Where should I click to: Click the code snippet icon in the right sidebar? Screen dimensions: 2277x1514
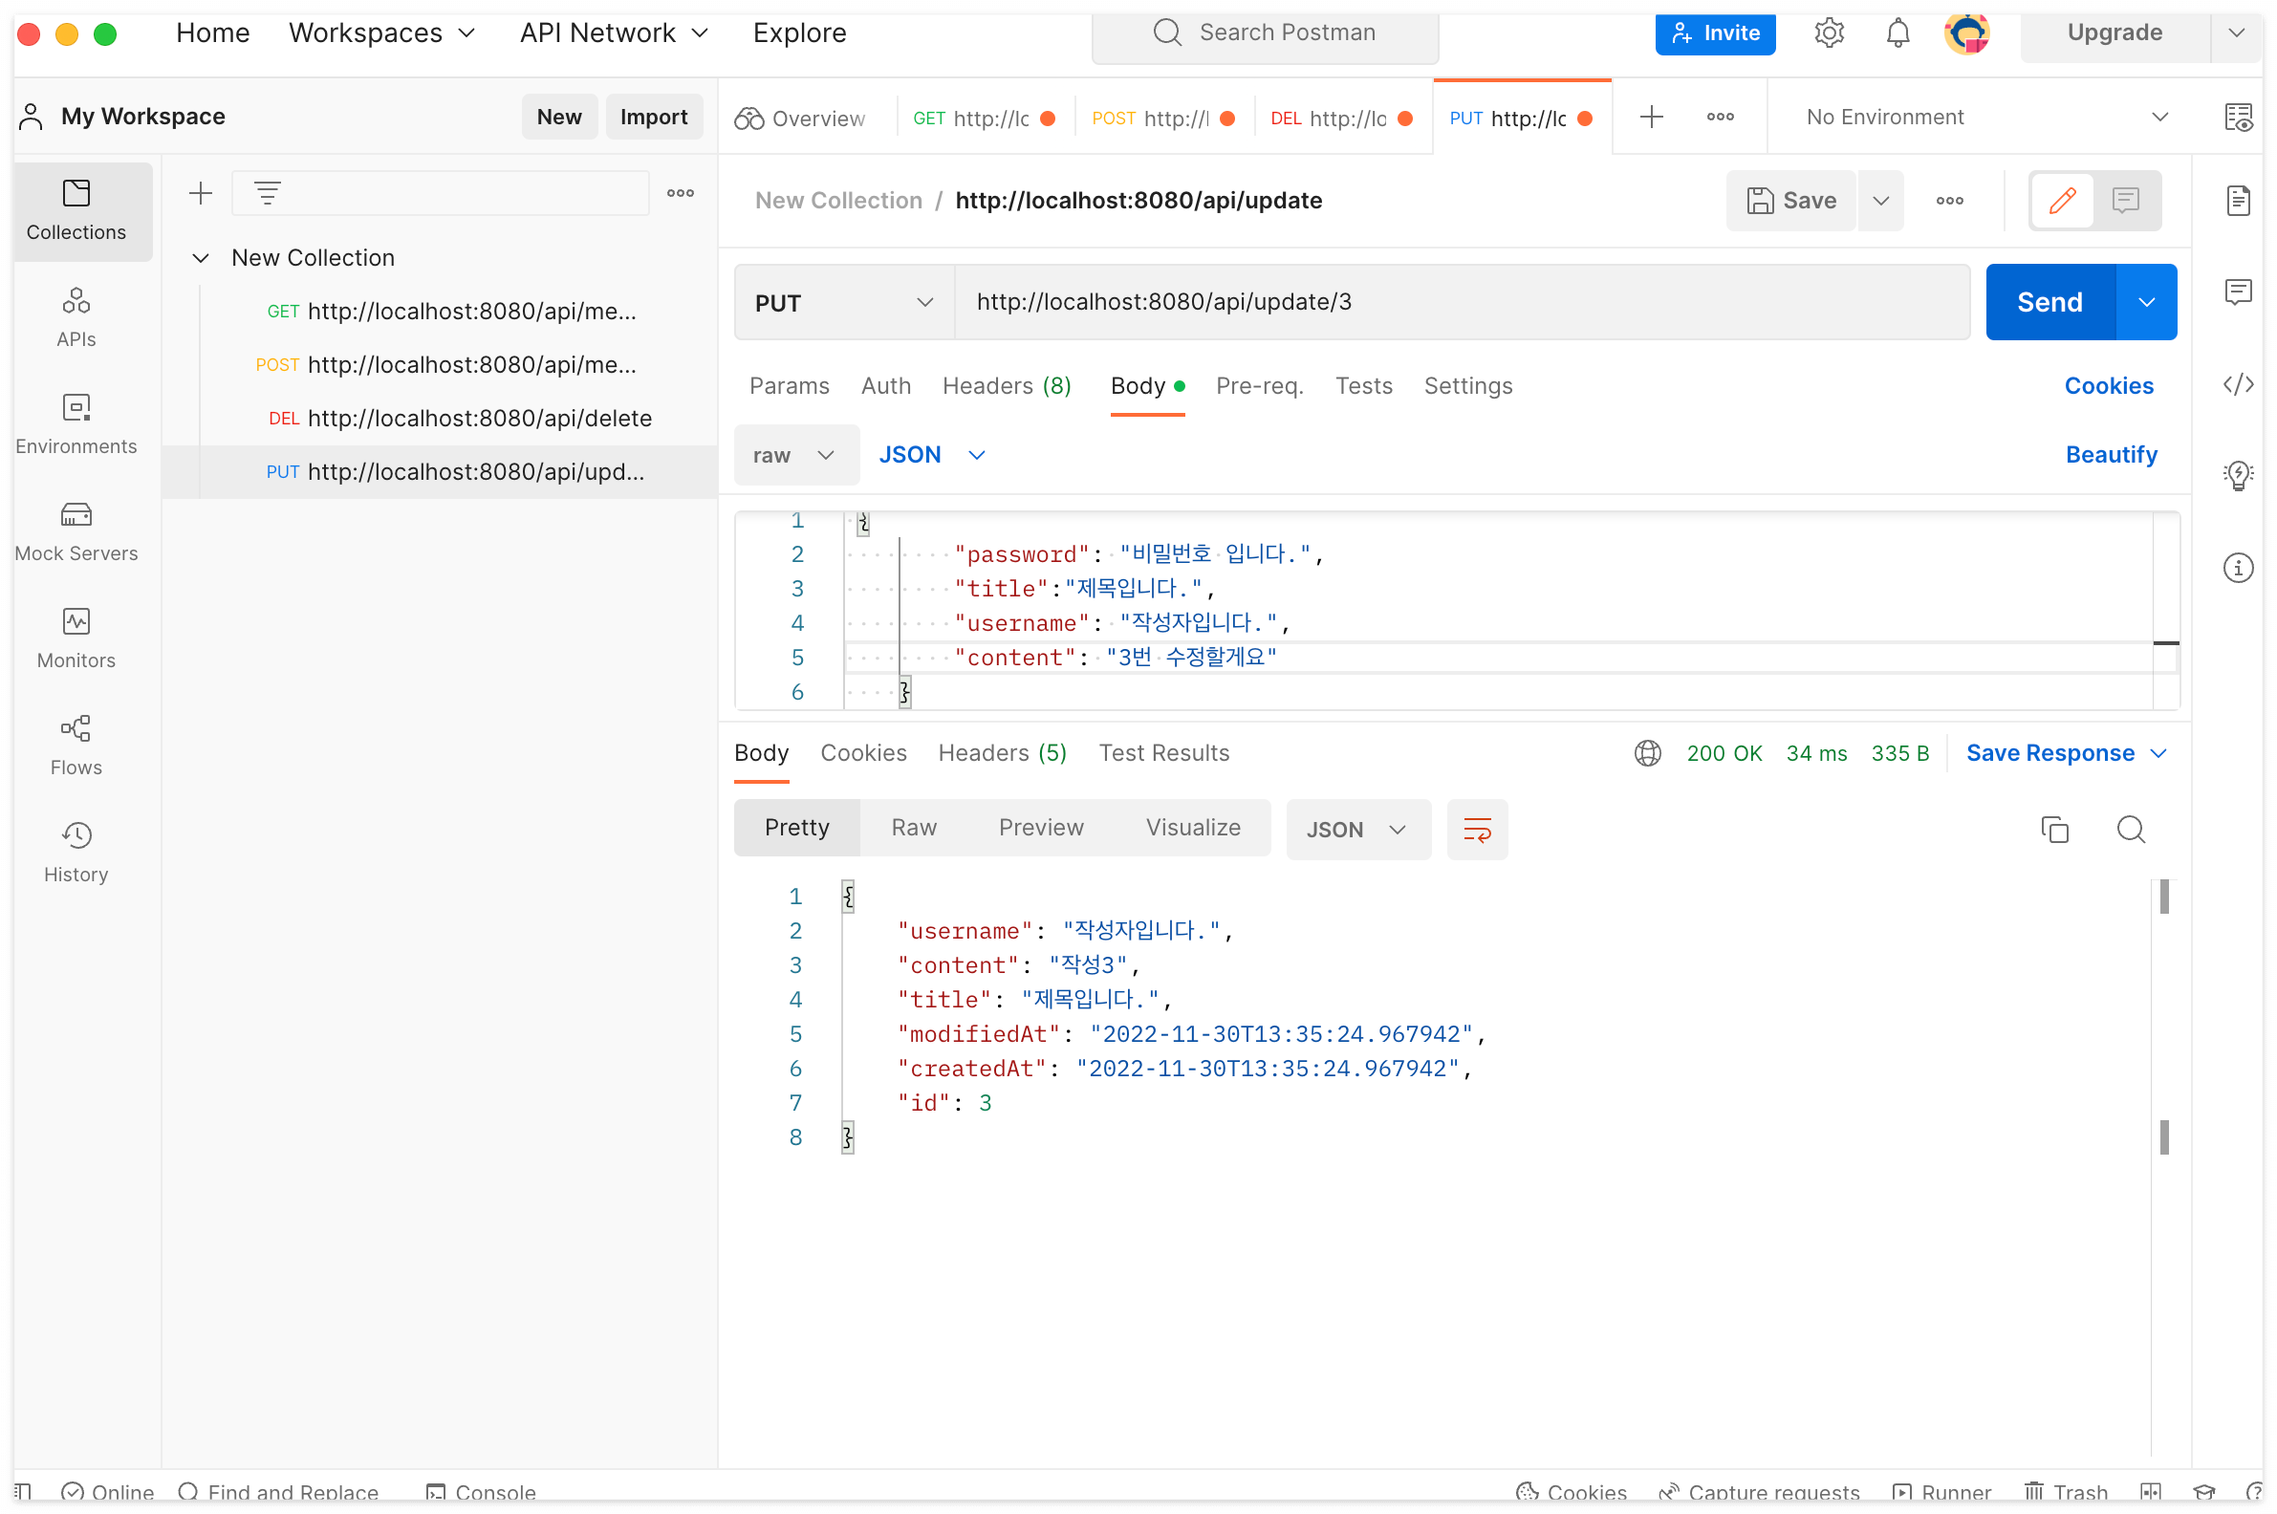pos(2237,384)
